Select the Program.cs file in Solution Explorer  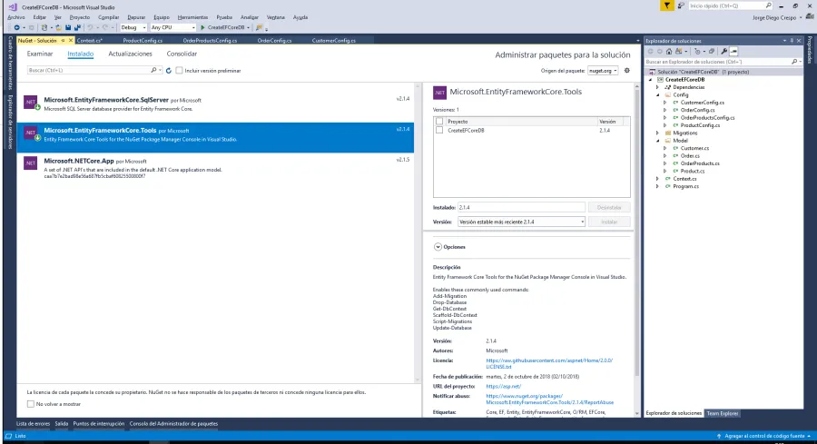(685, 186)
